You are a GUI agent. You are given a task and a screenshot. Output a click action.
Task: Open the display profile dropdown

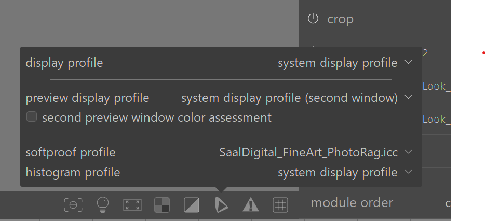tap(345, 63)
